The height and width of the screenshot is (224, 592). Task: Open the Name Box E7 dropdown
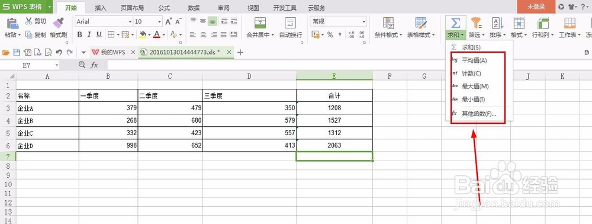coord(57,65)
